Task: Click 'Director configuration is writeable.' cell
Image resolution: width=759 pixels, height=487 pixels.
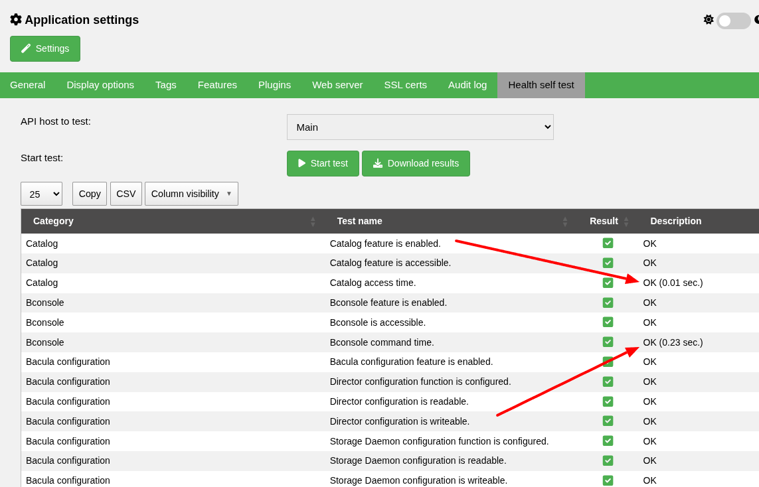Action: coord(400,421)
